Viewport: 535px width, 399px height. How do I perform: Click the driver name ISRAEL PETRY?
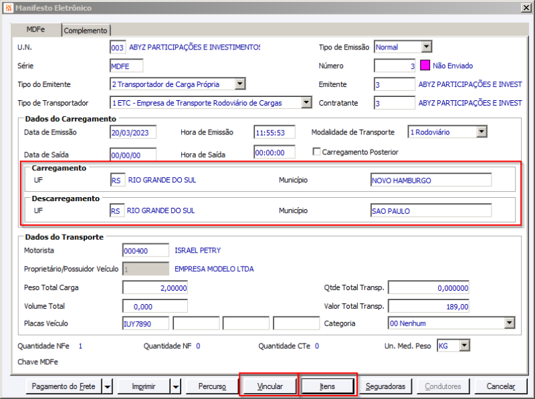[197, 251]
